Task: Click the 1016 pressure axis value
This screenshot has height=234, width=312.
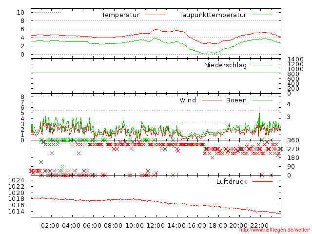Action: [16, 205]
